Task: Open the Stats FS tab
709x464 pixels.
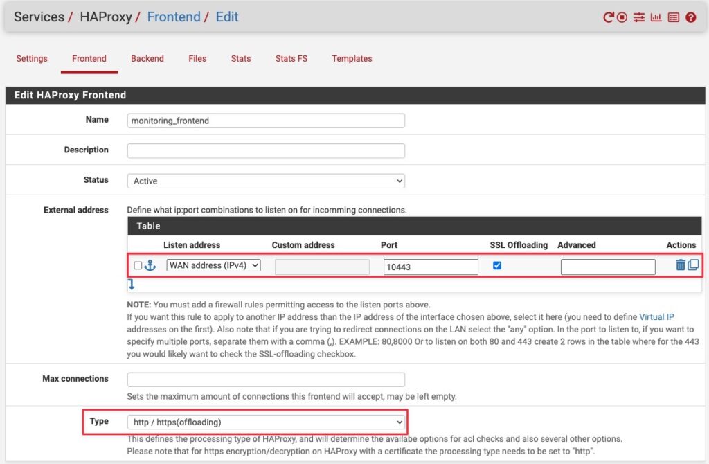Action: 291,58
